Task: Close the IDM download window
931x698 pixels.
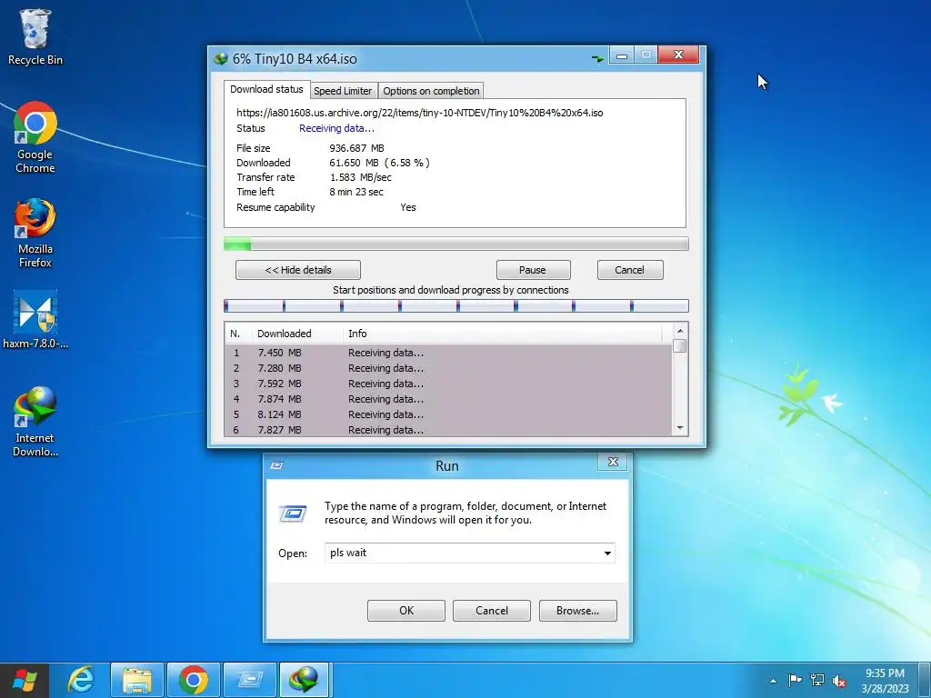Action: coord(678,55)
